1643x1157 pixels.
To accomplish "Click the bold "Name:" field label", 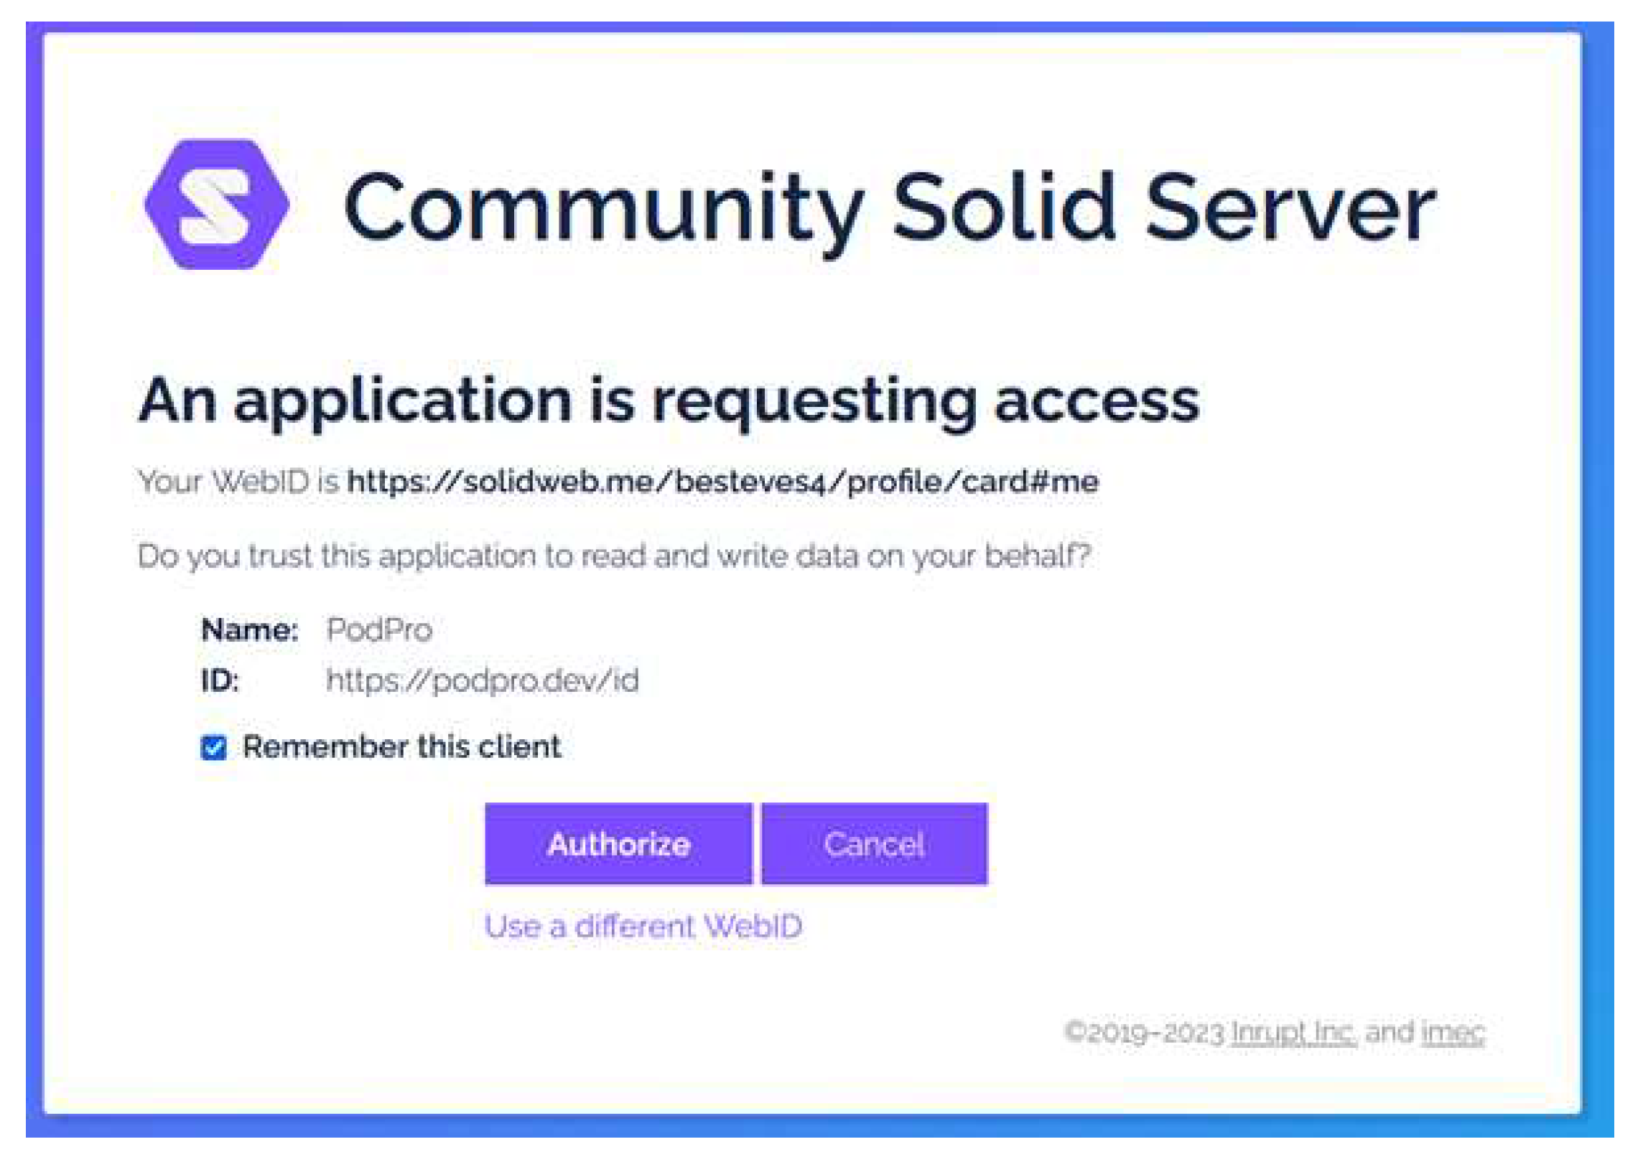I will pos(249,629).
